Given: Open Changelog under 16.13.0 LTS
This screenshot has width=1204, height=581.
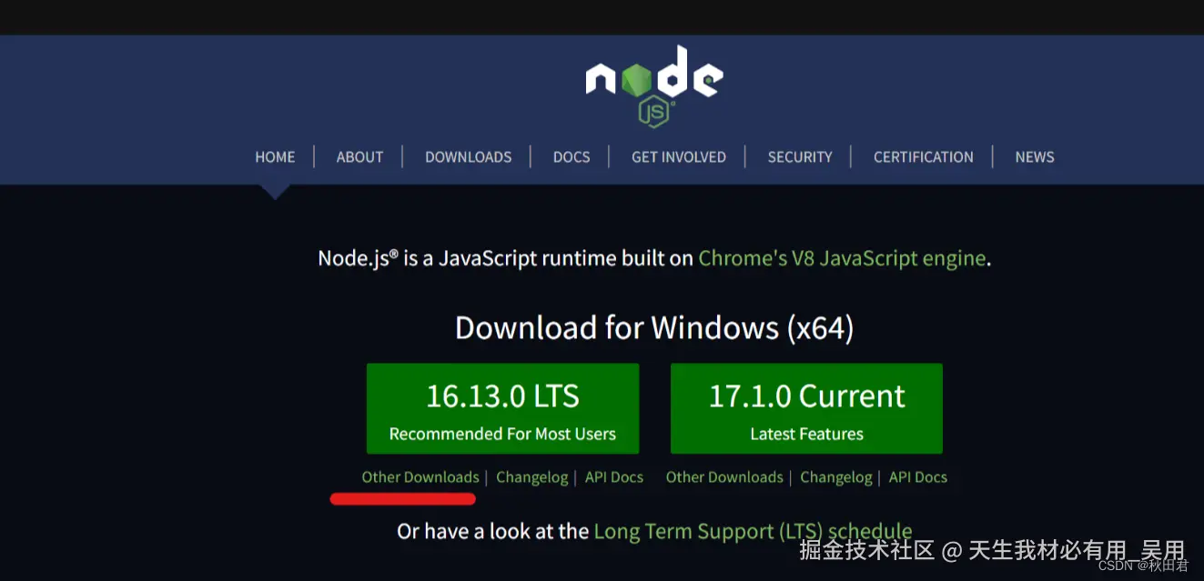Looking at the screenshot, I should (x=532, y=477).
